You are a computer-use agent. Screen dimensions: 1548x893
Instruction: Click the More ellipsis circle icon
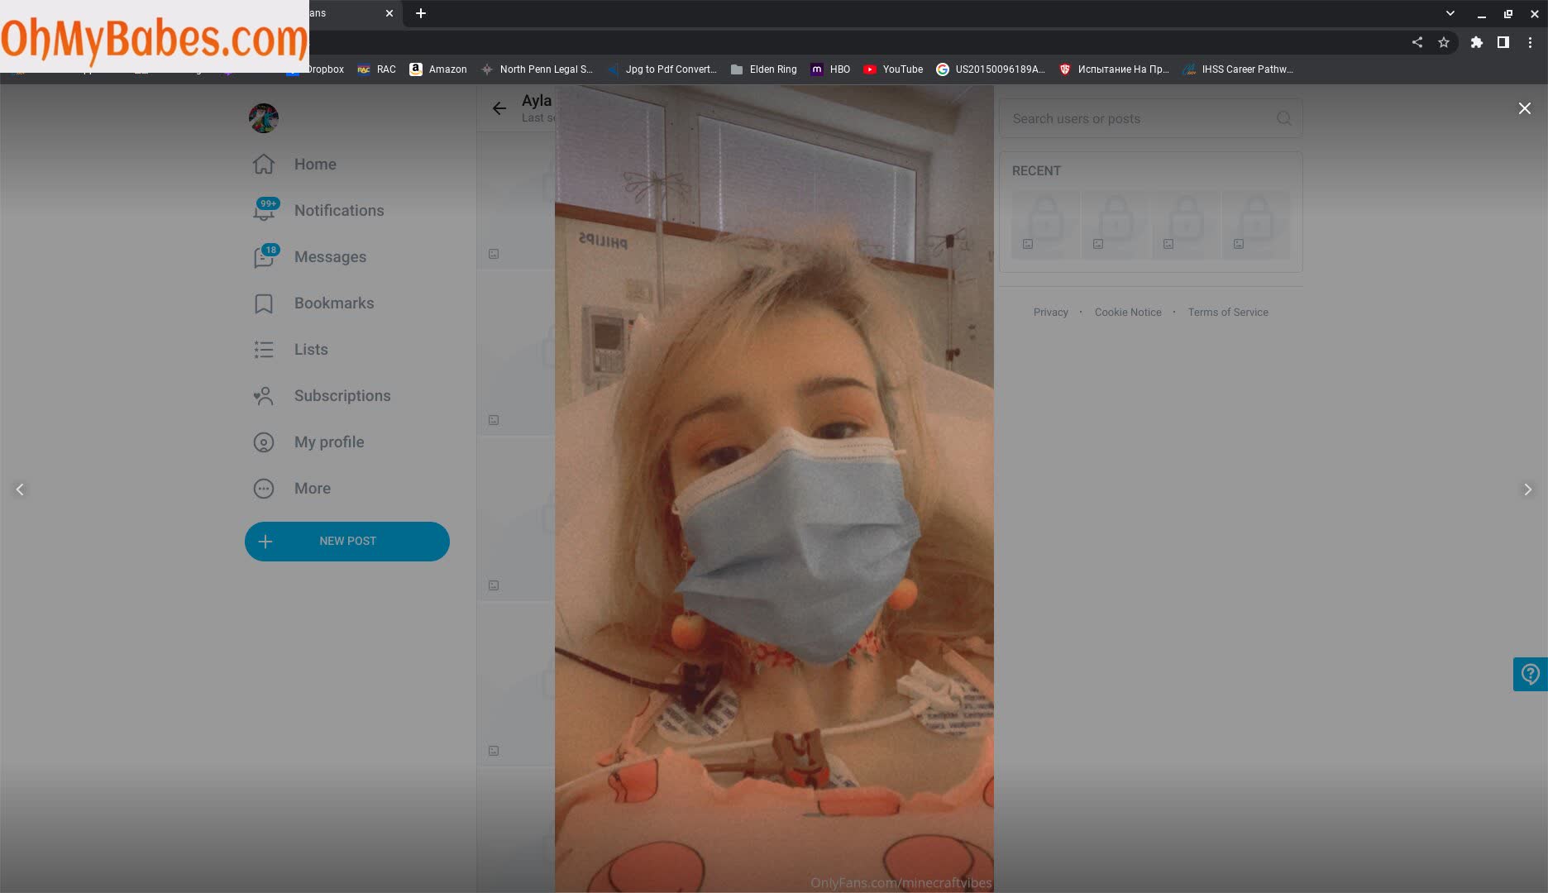point(264,489)
